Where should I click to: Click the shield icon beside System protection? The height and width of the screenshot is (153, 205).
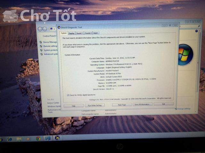[x=41, y=50]
